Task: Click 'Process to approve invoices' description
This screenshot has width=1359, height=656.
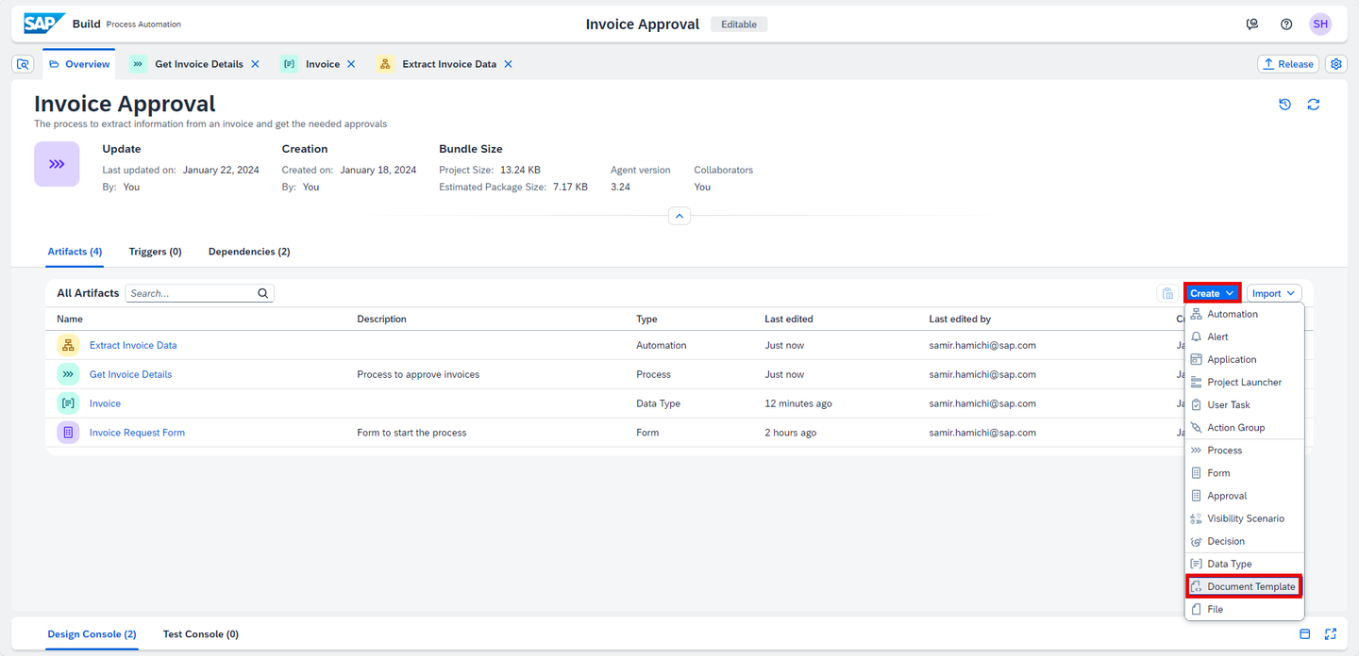Action: pyautogui.click(x=418, y=374)
